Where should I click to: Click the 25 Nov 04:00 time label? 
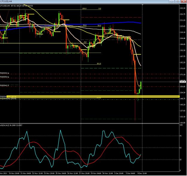pyautogui.click(x=61, y=173)
